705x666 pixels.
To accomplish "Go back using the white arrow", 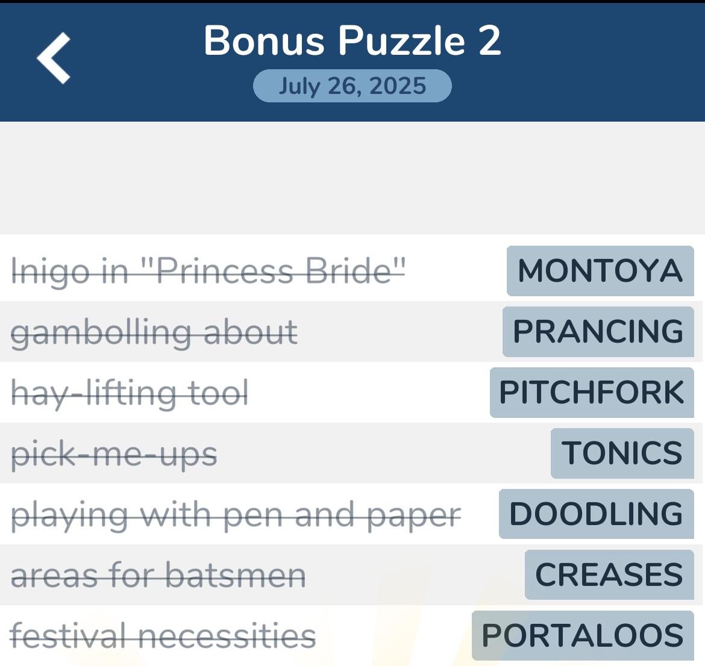I will [54, 58].
